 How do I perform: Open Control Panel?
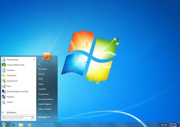pos(43,94)
